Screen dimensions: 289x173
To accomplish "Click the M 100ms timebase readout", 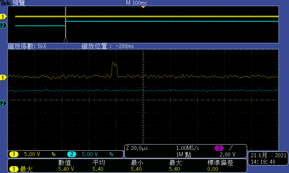I will (137, 3).
